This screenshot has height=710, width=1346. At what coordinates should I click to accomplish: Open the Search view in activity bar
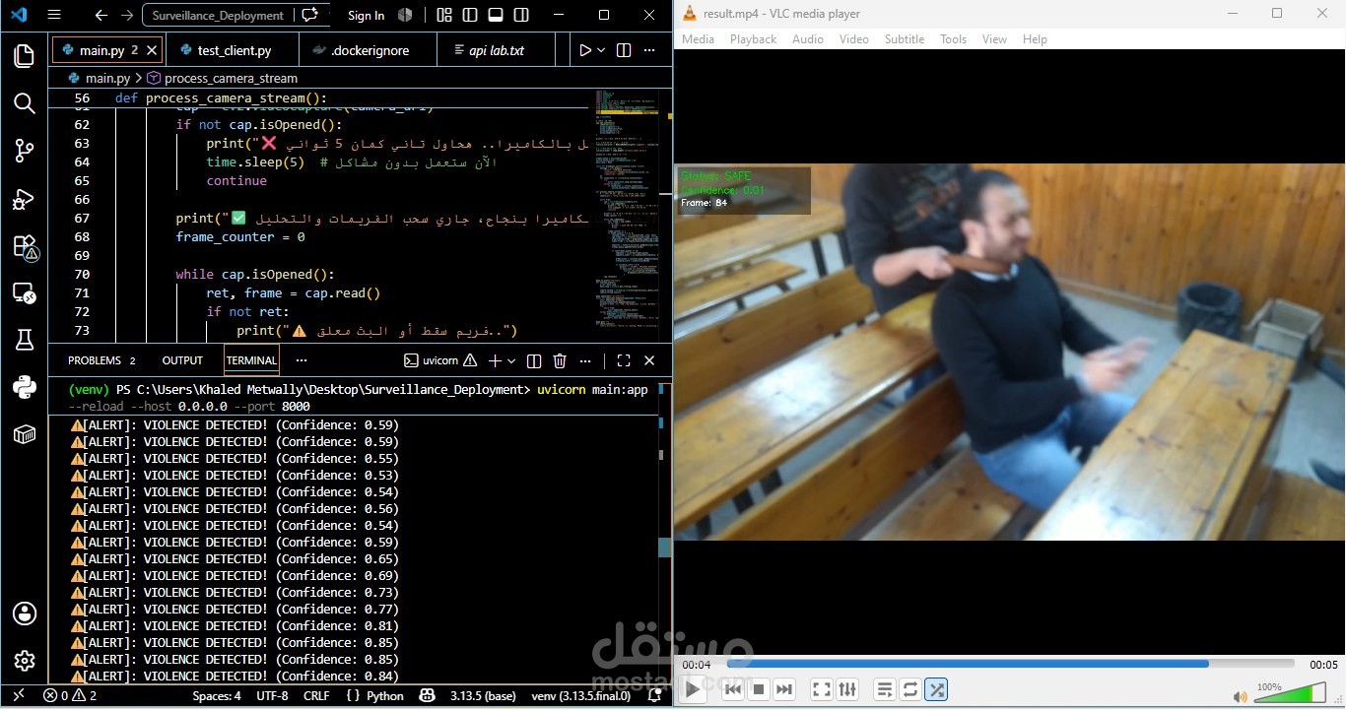(25, 103)
